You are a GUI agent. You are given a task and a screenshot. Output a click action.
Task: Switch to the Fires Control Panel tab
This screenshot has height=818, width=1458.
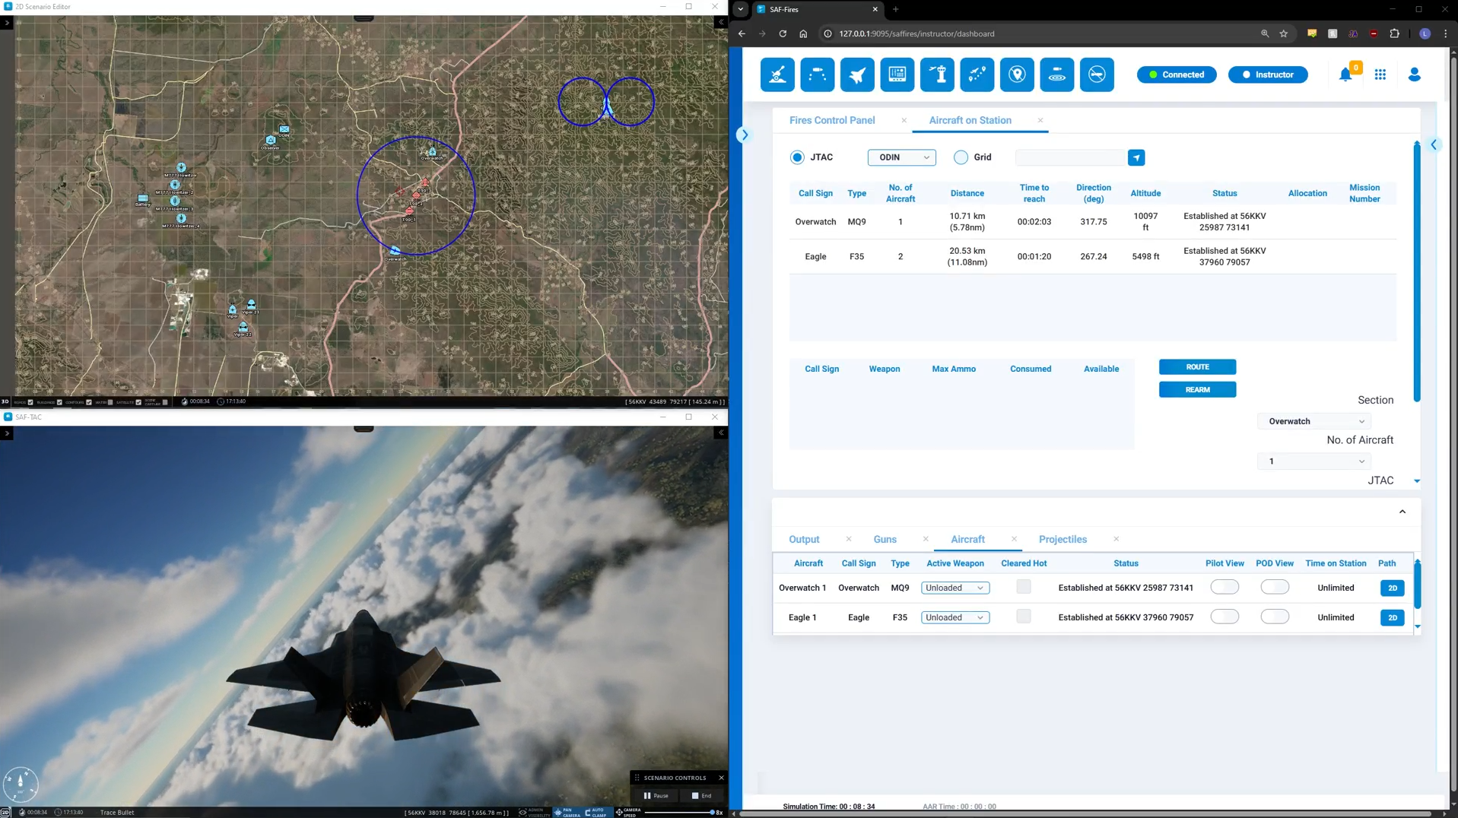831,120
